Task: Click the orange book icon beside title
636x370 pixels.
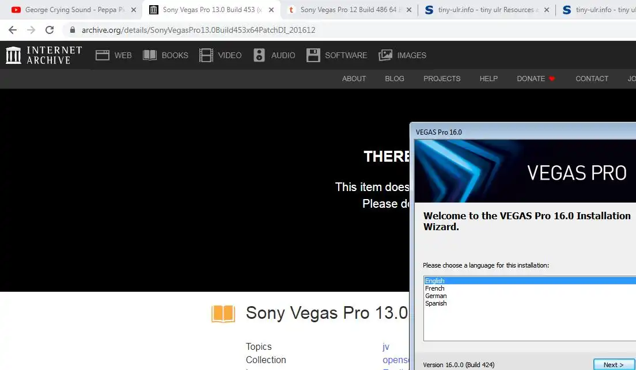Action: click(223, 314)
